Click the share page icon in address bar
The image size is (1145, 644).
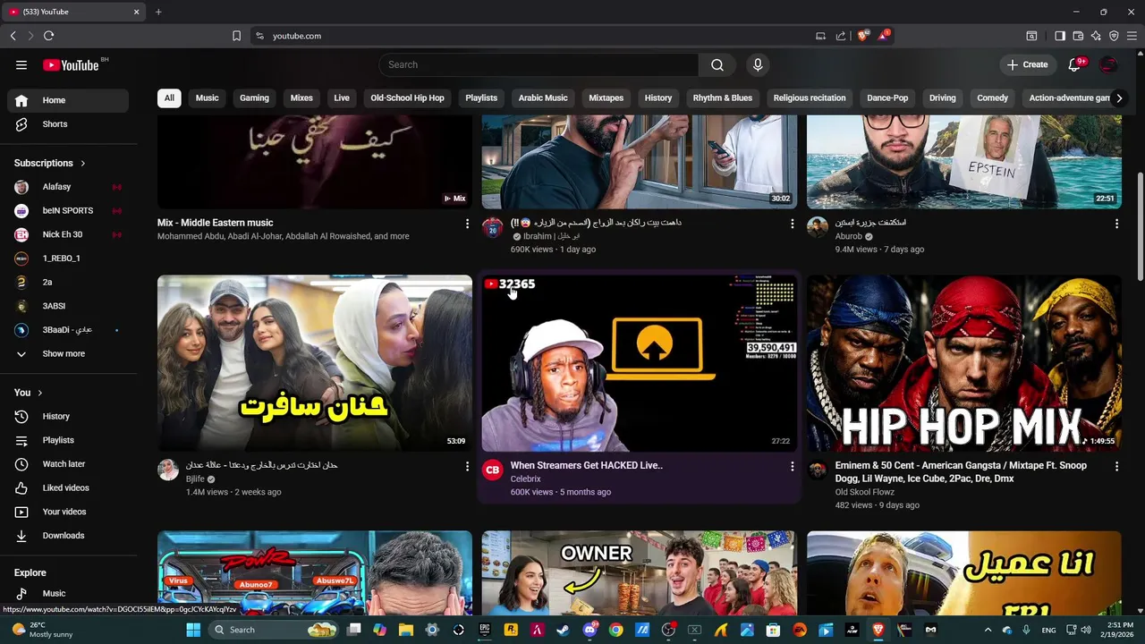coord(841,36)
